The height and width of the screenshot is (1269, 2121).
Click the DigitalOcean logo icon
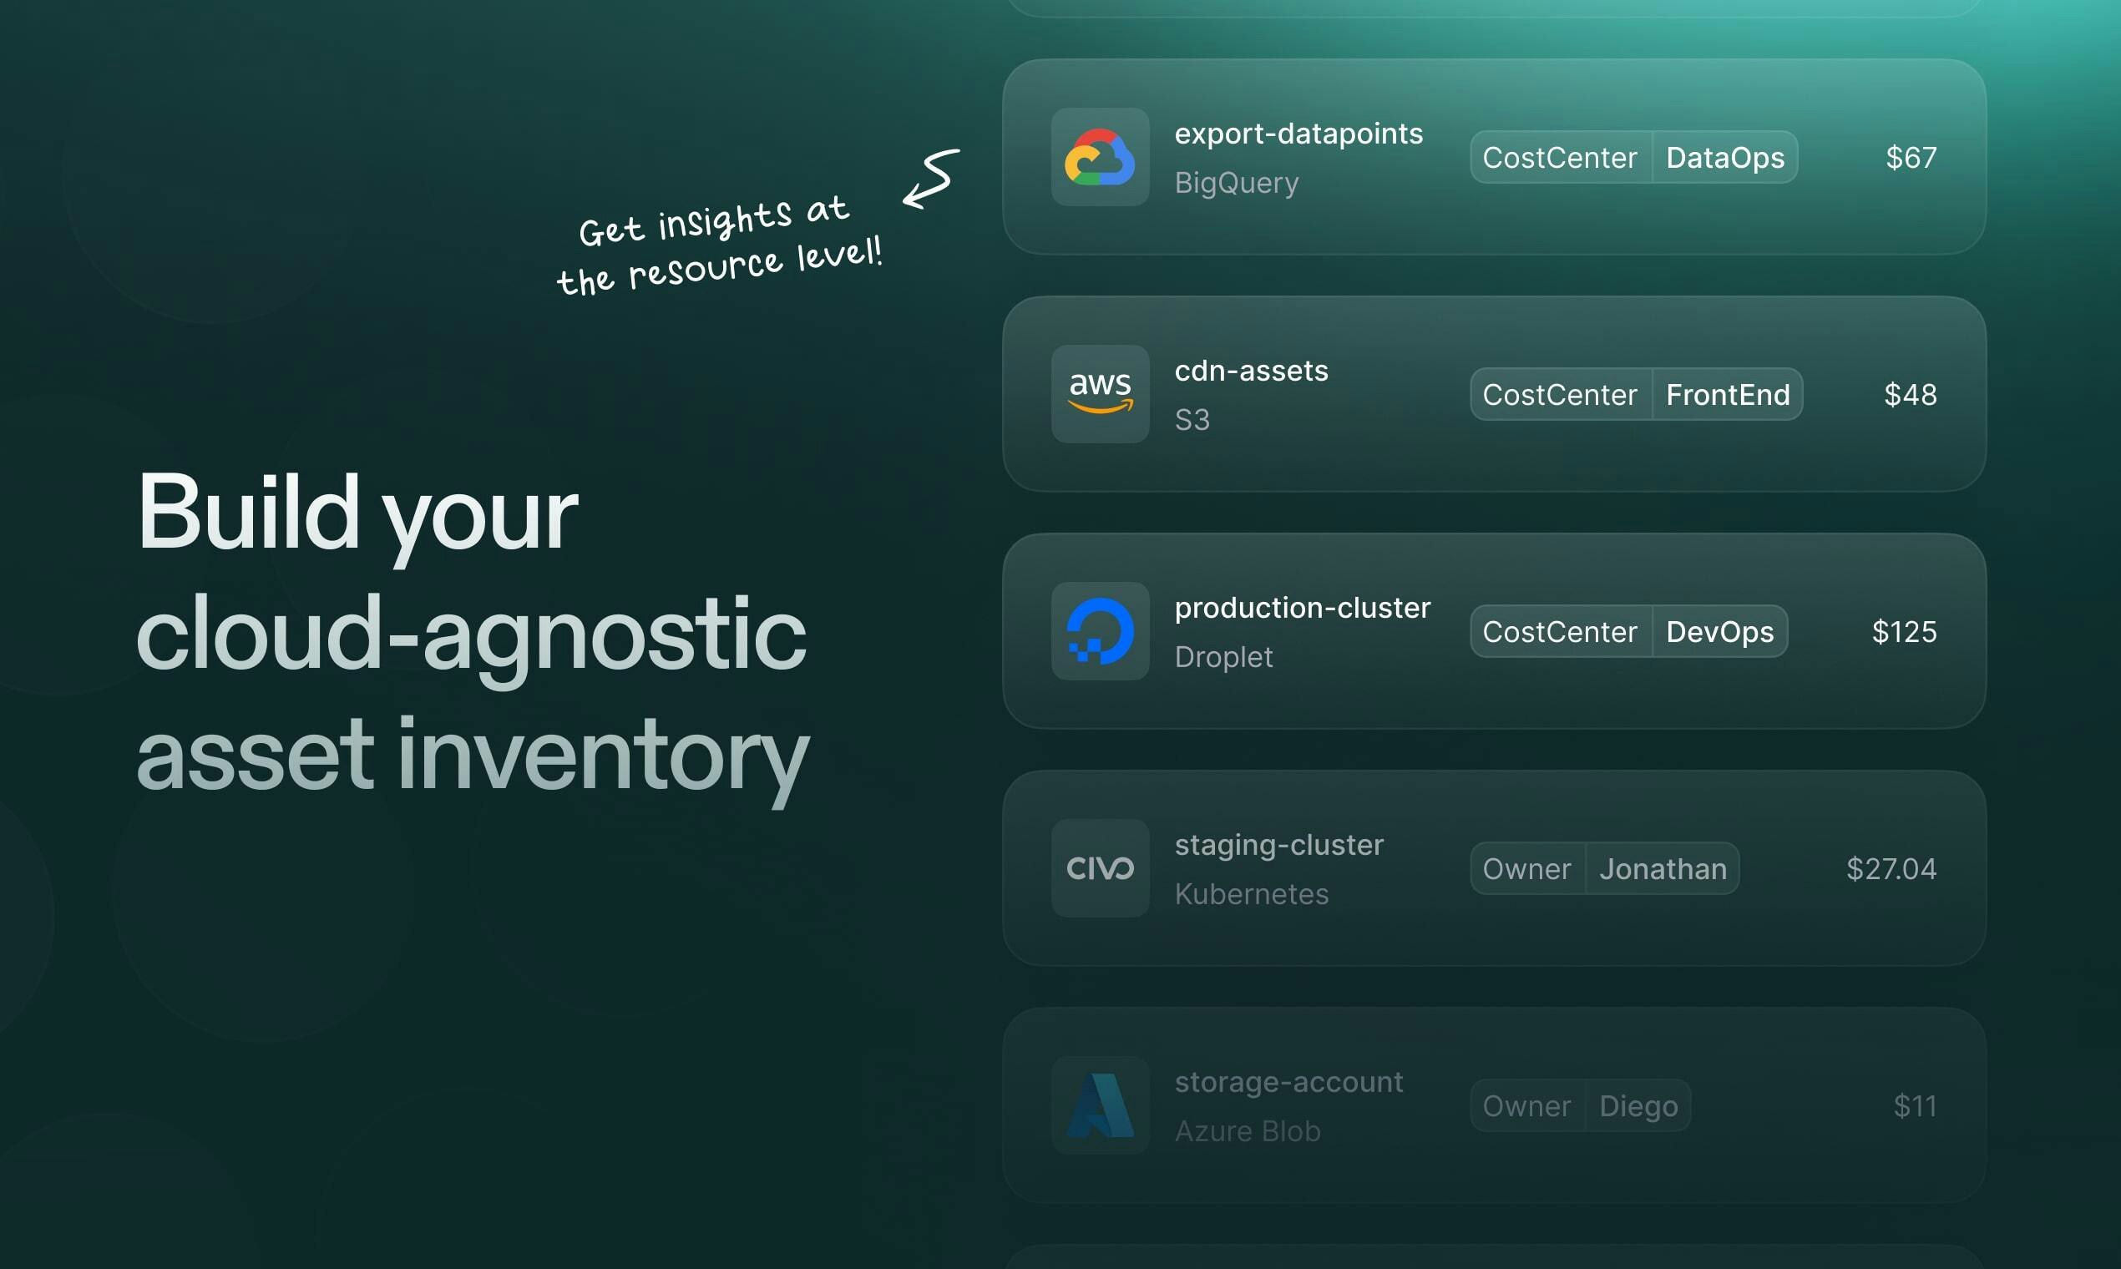1100,631
